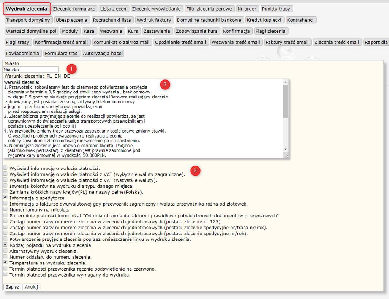Open Komunikat o zal/roz mail tab
The height and width of the screenshot is (299, 389).
121,42
